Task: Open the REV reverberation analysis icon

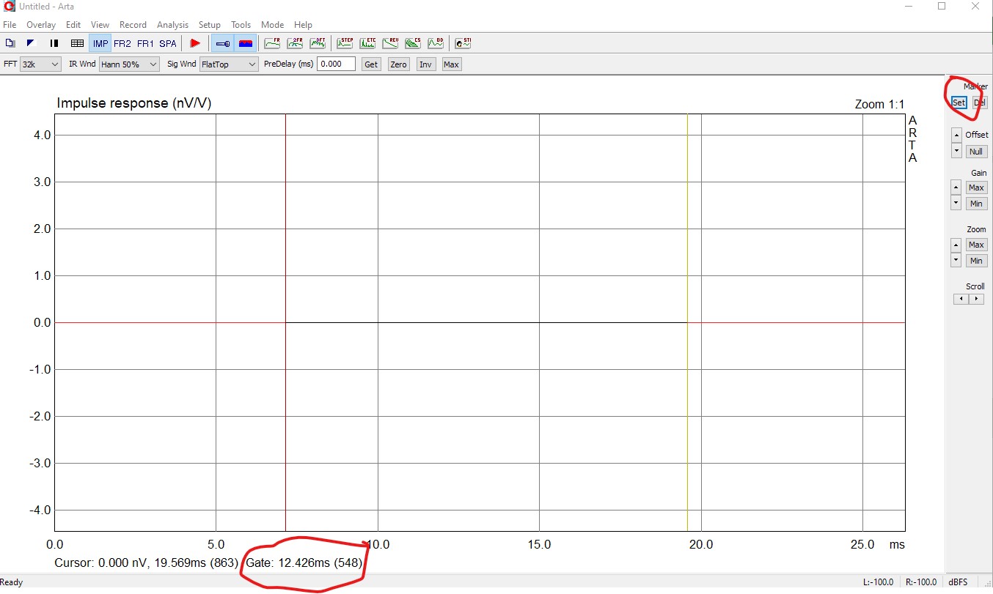Action: pos(390,43)
